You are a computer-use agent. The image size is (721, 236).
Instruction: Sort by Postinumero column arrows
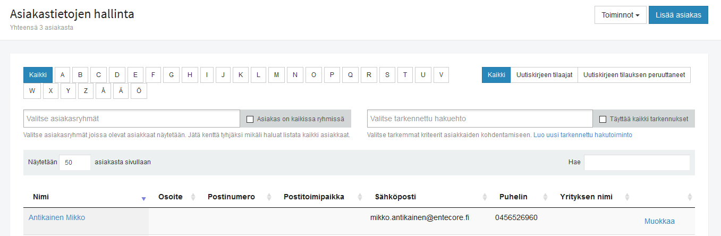pyautogui.click(x=269, y=197)
